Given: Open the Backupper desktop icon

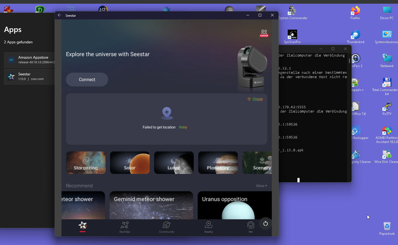Looking at the screenshot, I should [x=360, y=133].
